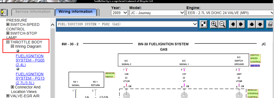This screenshot has height=98, width=274.
Task: Expand the SWITCH-SPEED CONTROL tree node
Action: coord(8,24)
